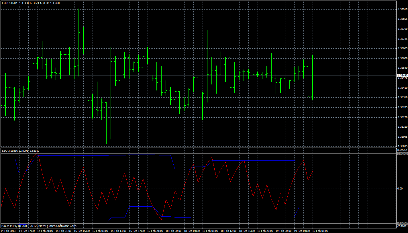Click the 15 Feb 13:00 time label
408x233 pixels.
pyautogui.click(x=118, y=231)
